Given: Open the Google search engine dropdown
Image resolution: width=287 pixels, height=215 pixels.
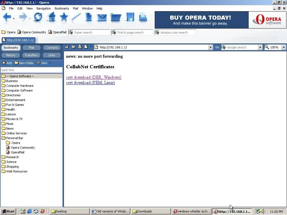Looking at the screenshot, I should (260, 47).
